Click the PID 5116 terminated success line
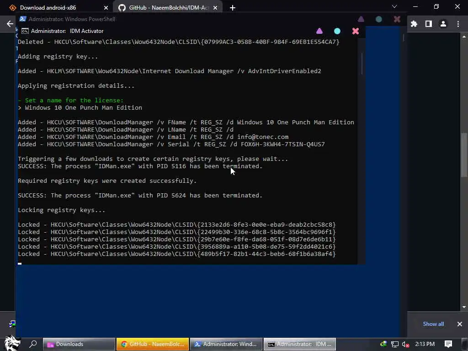This screenshot has width=468, height=351. click(x=140, y=166)
